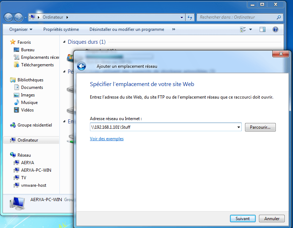Click the Musique note icon

point(16,102)
